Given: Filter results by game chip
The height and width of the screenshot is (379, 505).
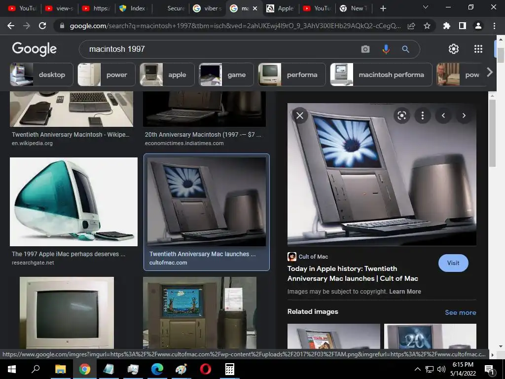Looking at the screenshot, I should click(x=226, y=75).
